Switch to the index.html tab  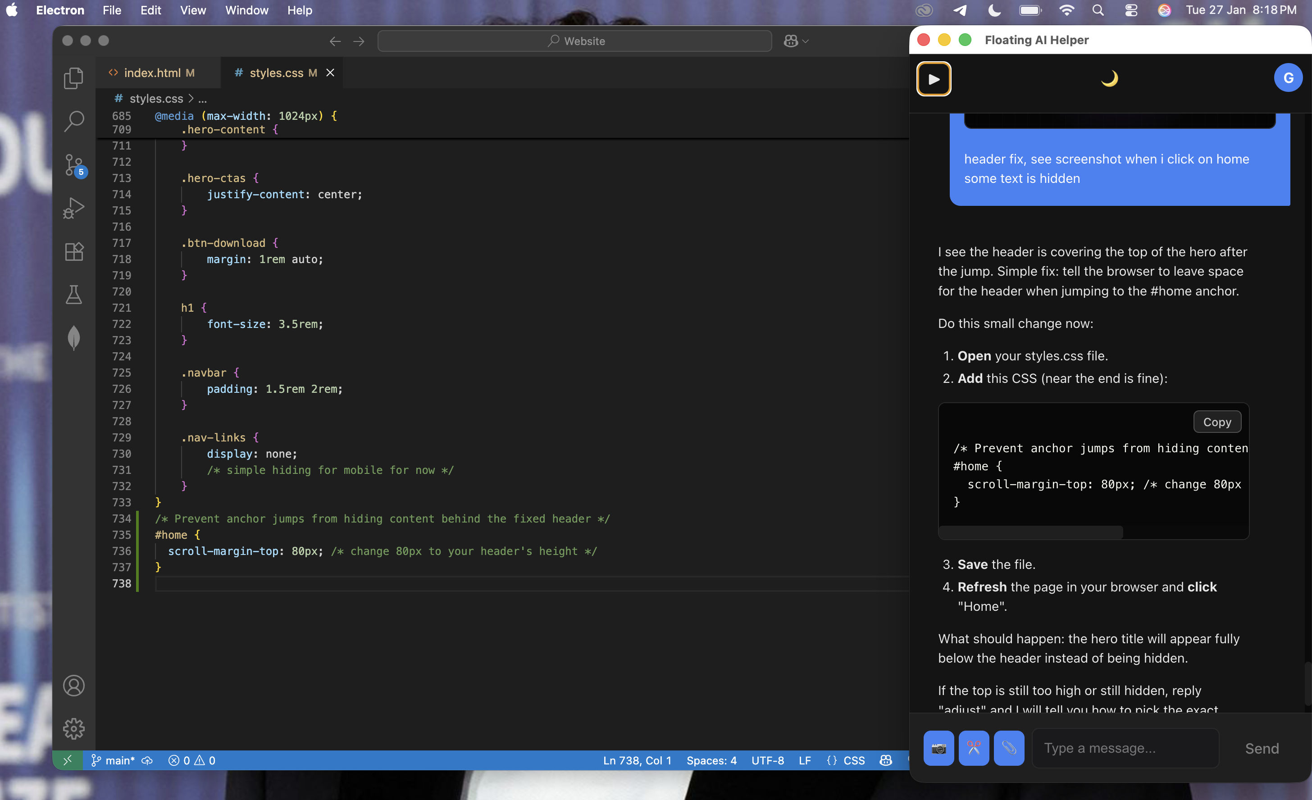pos(152,73)
